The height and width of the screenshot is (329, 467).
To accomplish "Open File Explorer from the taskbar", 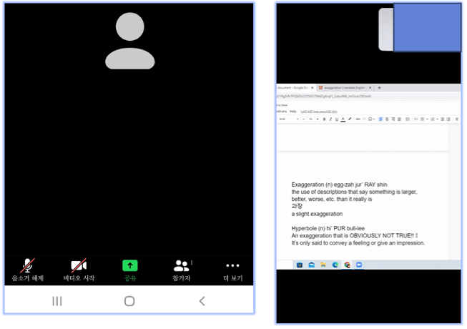I will pyautogui.click(x=323, y=265).
